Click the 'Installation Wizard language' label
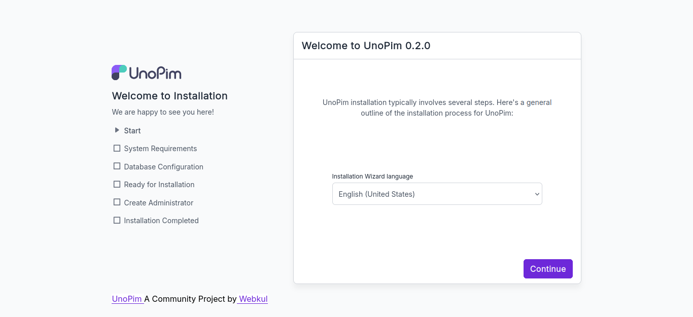This screenshot has height=317, width=693. (x=372, y=177)
